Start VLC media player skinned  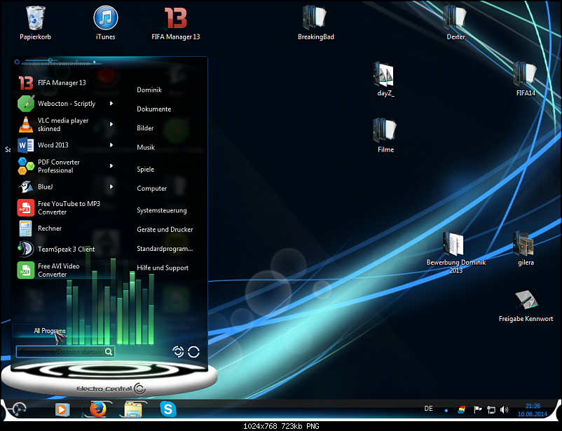[x=65, y=125]
